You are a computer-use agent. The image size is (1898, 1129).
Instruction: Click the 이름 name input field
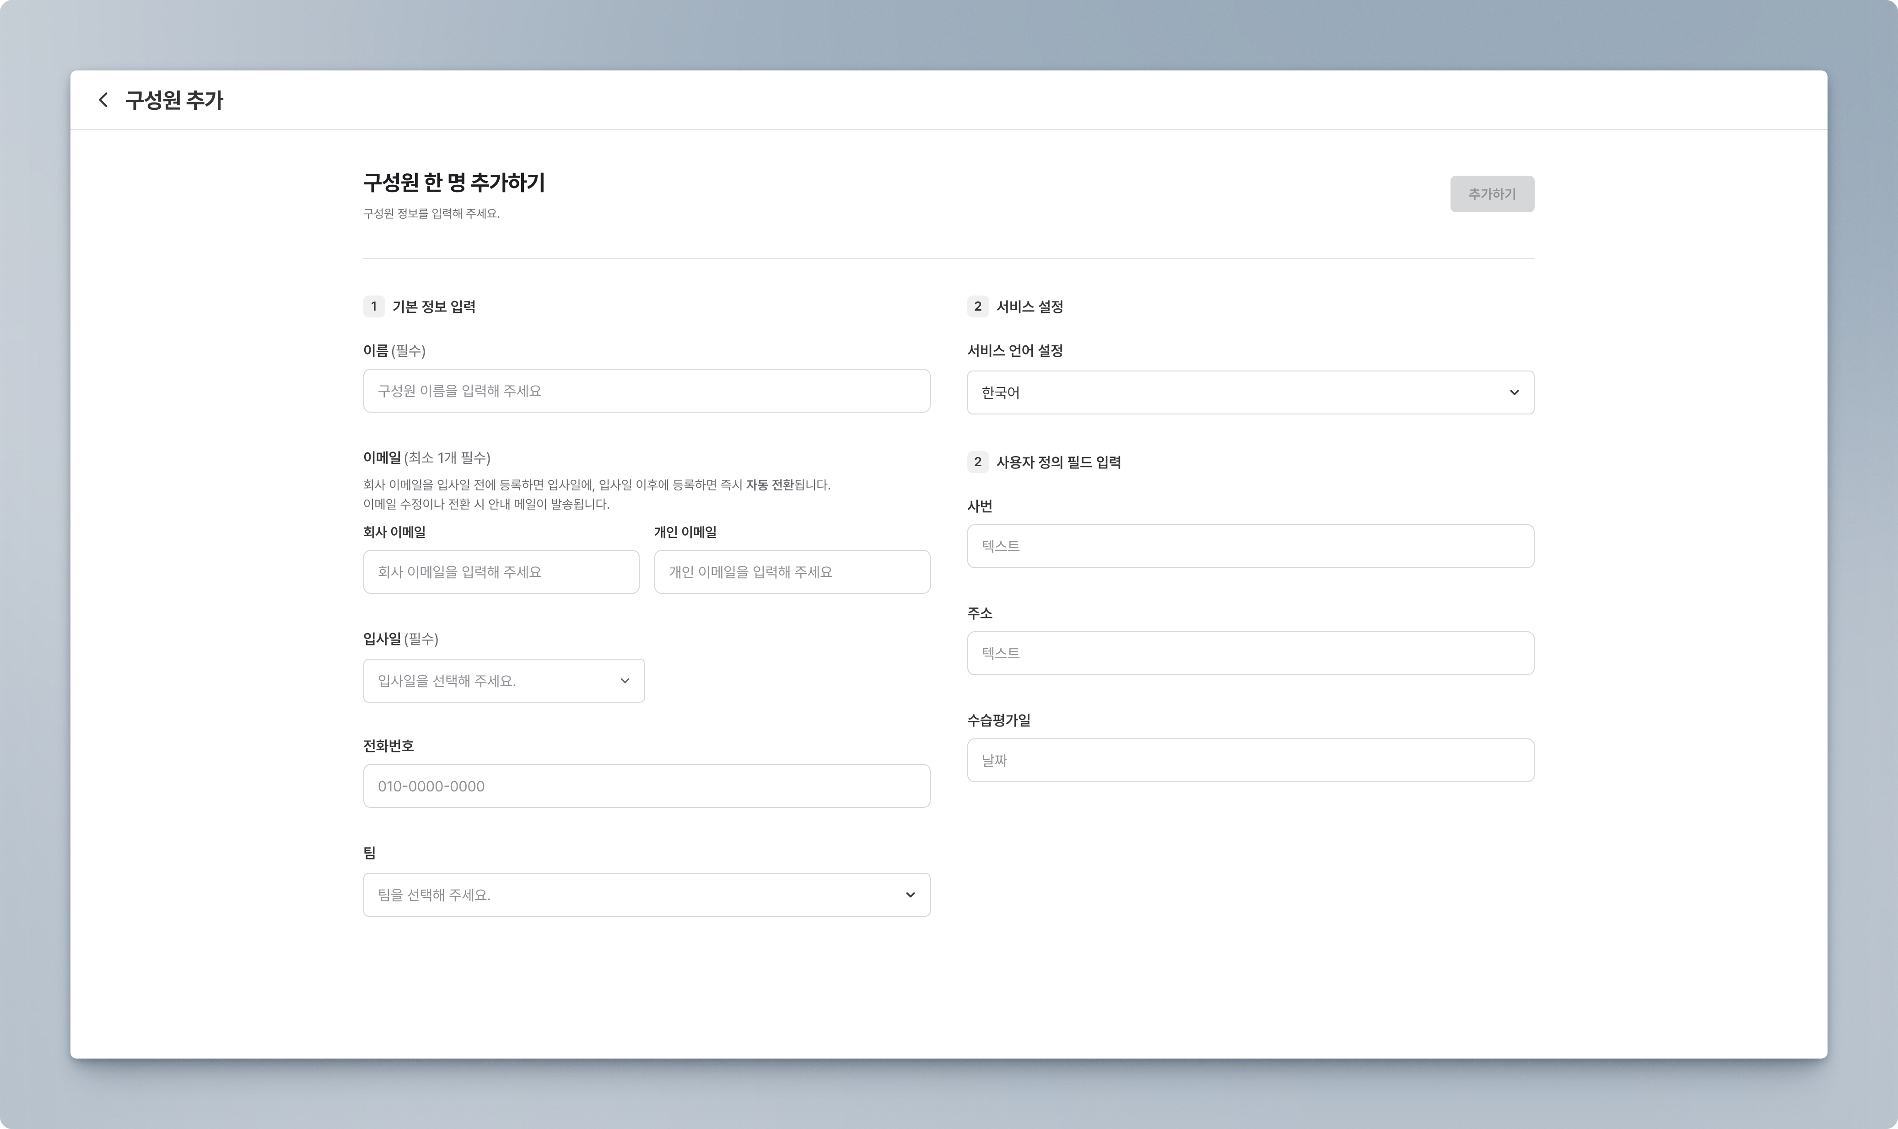coord(646,391)
